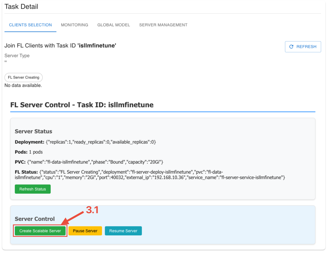This screenshot has height=253, width=329.
Task: Click the red 3.1 annotation label
Action: click(92, 210)
